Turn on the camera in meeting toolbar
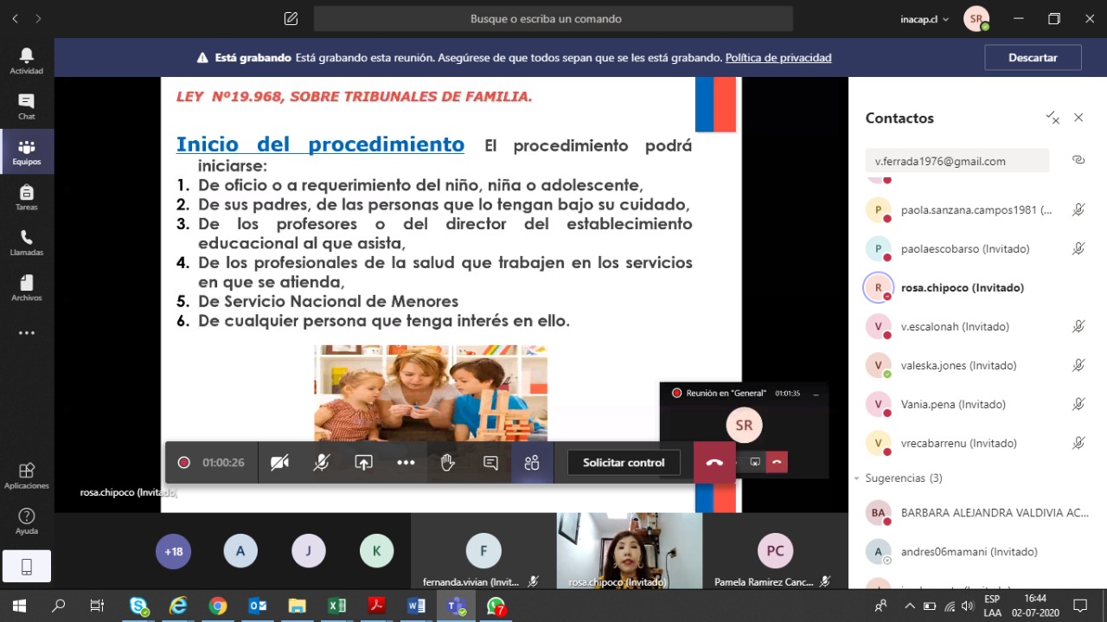This screenshot has width=1107, height=622. pyautogui.click(x=279, y=463)
